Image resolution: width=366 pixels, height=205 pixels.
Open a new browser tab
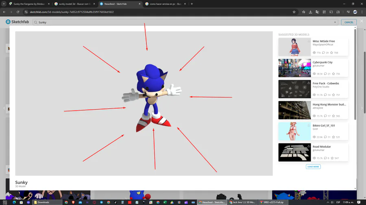tap(192, 4)
